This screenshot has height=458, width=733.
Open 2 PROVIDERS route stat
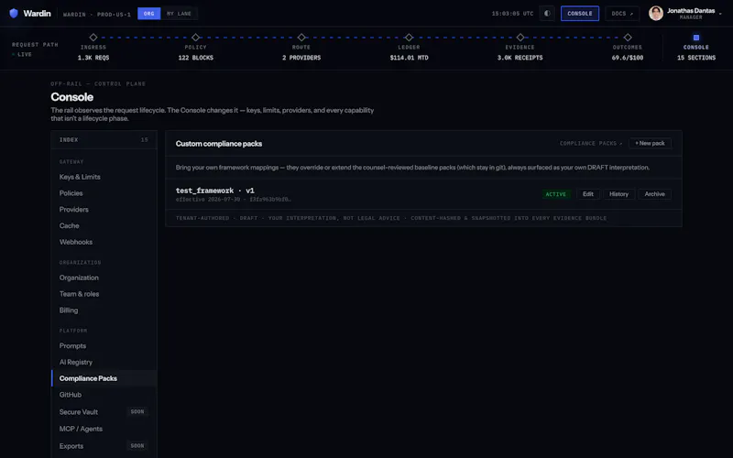[301, 58]
